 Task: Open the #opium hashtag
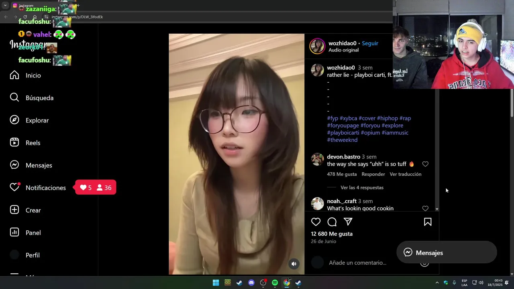tap(370, 132)
